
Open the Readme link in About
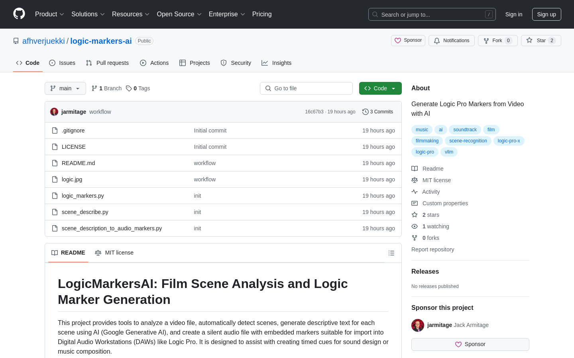(x=428, y=169)
